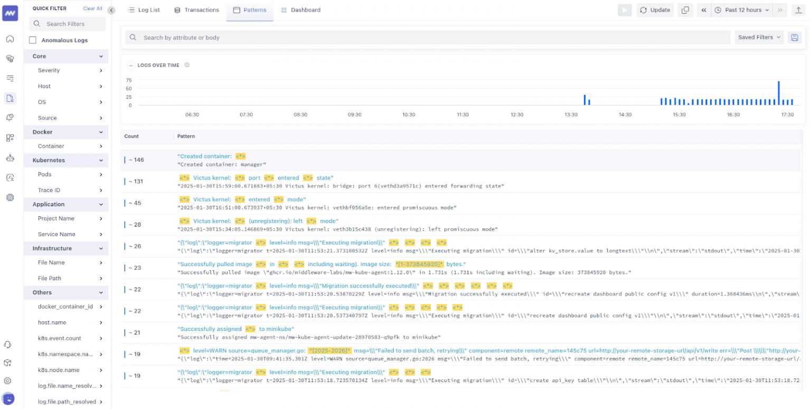Click the play live-tail button
This screenshot has width=811, height=409.
625,10
